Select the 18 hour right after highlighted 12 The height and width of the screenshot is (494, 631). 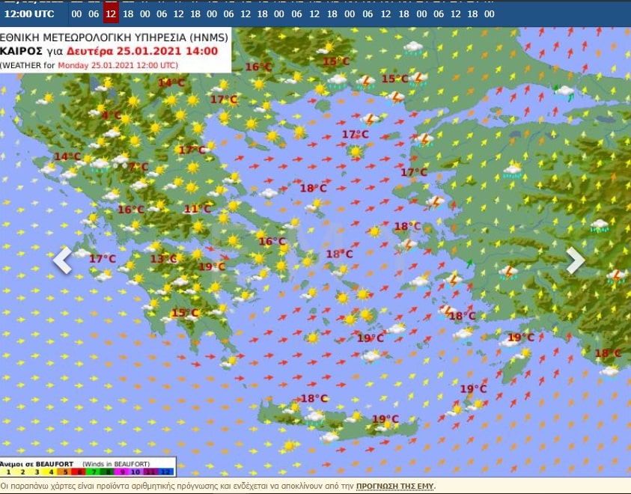128,13
